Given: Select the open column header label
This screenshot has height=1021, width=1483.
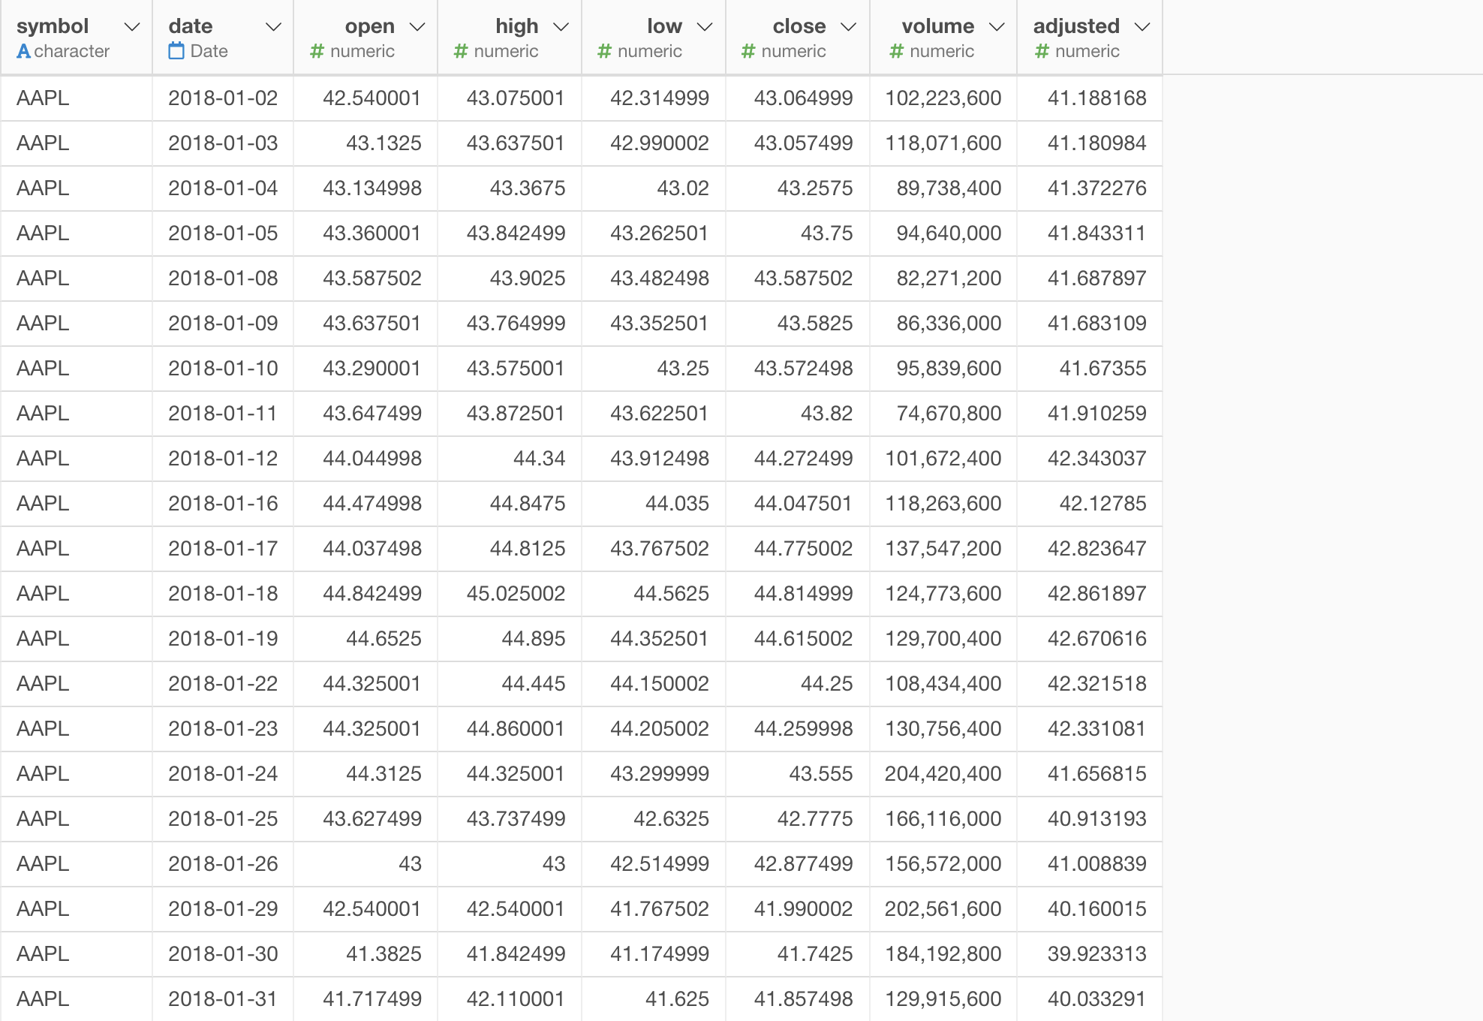Looking at the screenshot, I should tap(370, 26).
